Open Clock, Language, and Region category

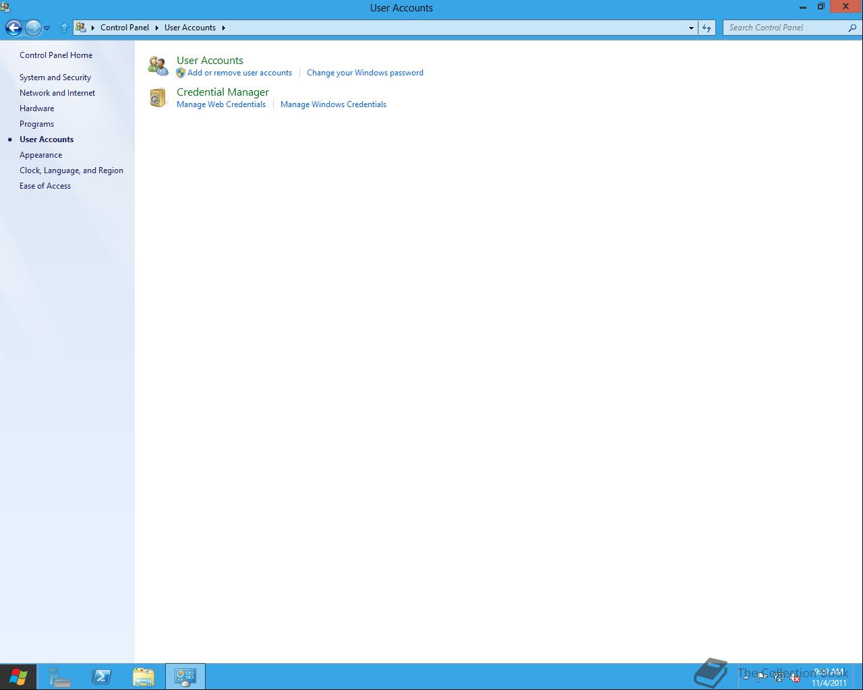71,170
